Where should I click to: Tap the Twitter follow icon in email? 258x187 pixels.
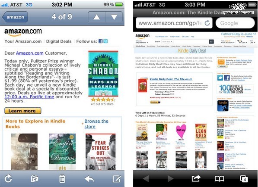(105, 41)
